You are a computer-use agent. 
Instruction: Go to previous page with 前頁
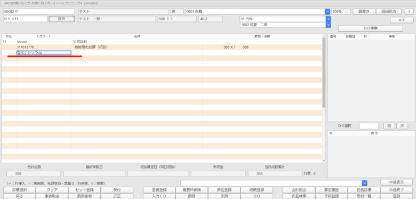click(x=191, y=196)
